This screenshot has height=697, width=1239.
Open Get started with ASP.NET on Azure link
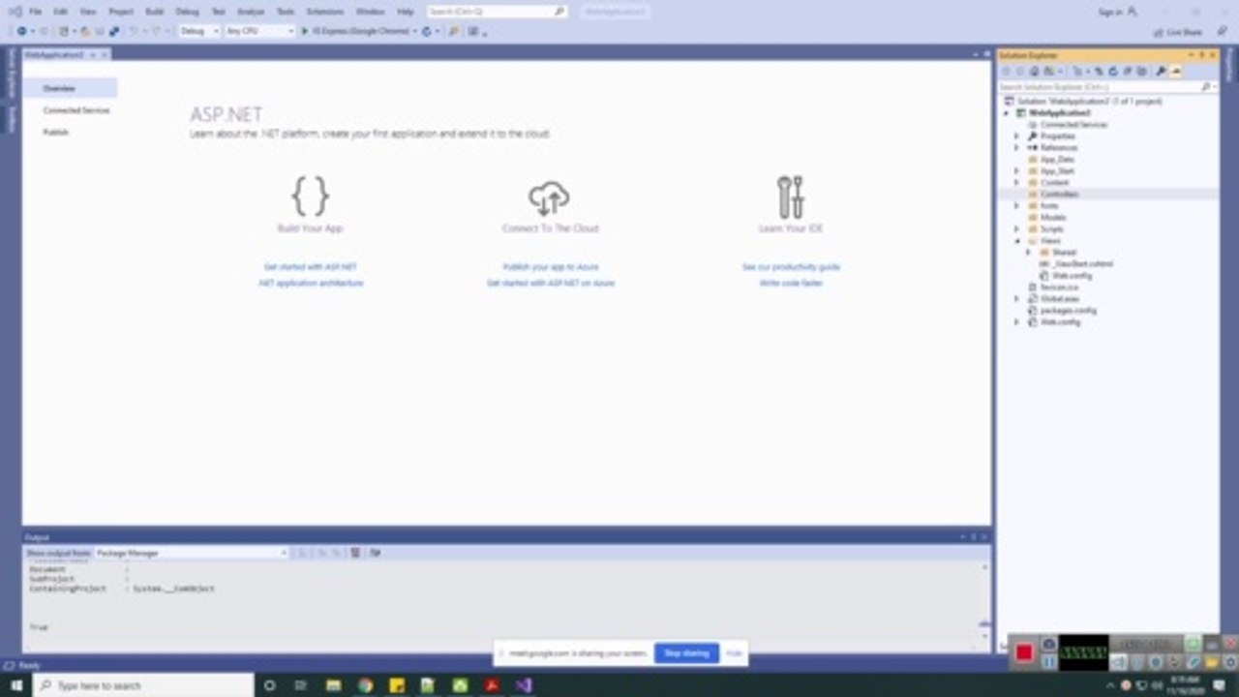pyautogui.click(x=551, y=283)
